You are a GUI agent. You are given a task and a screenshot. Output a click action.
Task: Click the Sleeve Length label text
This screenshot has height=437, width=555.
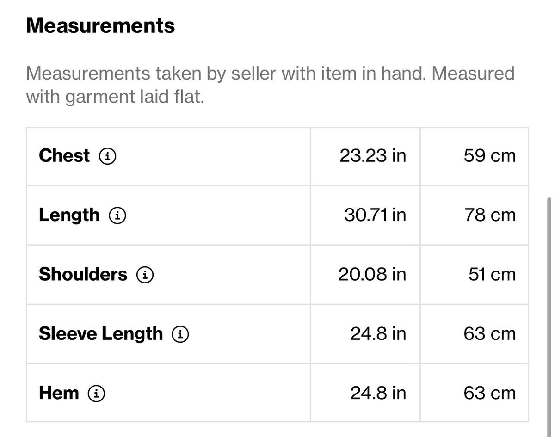coord(101,334)
